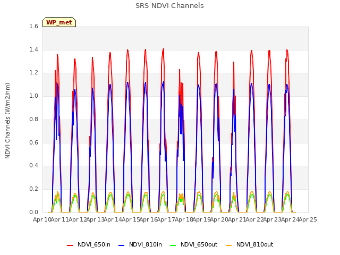Click the Apr 15 x-axis label
Viewport: 340px width, 255px height.
131,219
